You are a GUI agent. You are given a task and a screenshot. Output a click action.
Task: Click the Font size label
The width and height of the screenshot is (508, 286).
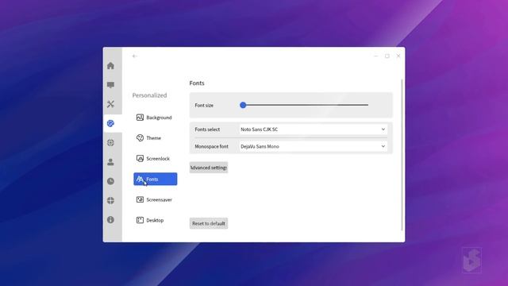pyautogui.click(x=204, y=106)
